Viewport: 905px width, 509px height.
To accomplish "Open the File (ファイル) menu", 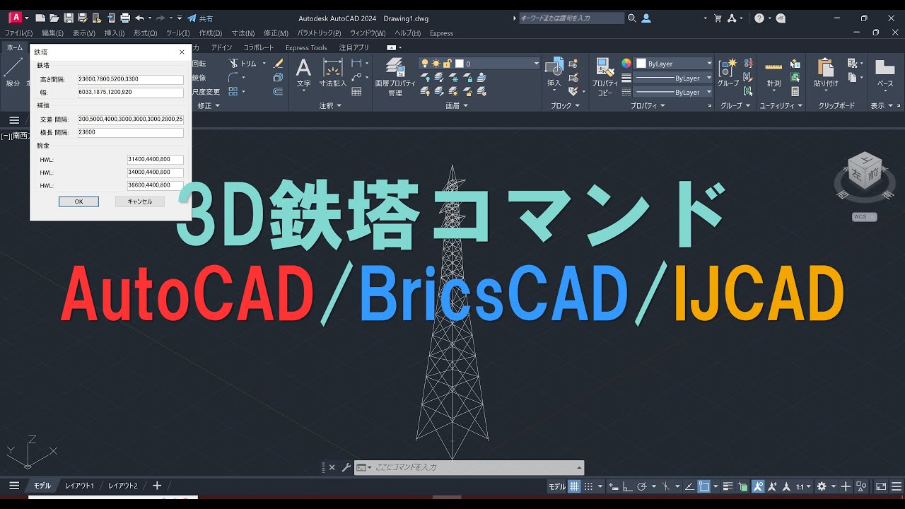I will [x=18, y=33].
